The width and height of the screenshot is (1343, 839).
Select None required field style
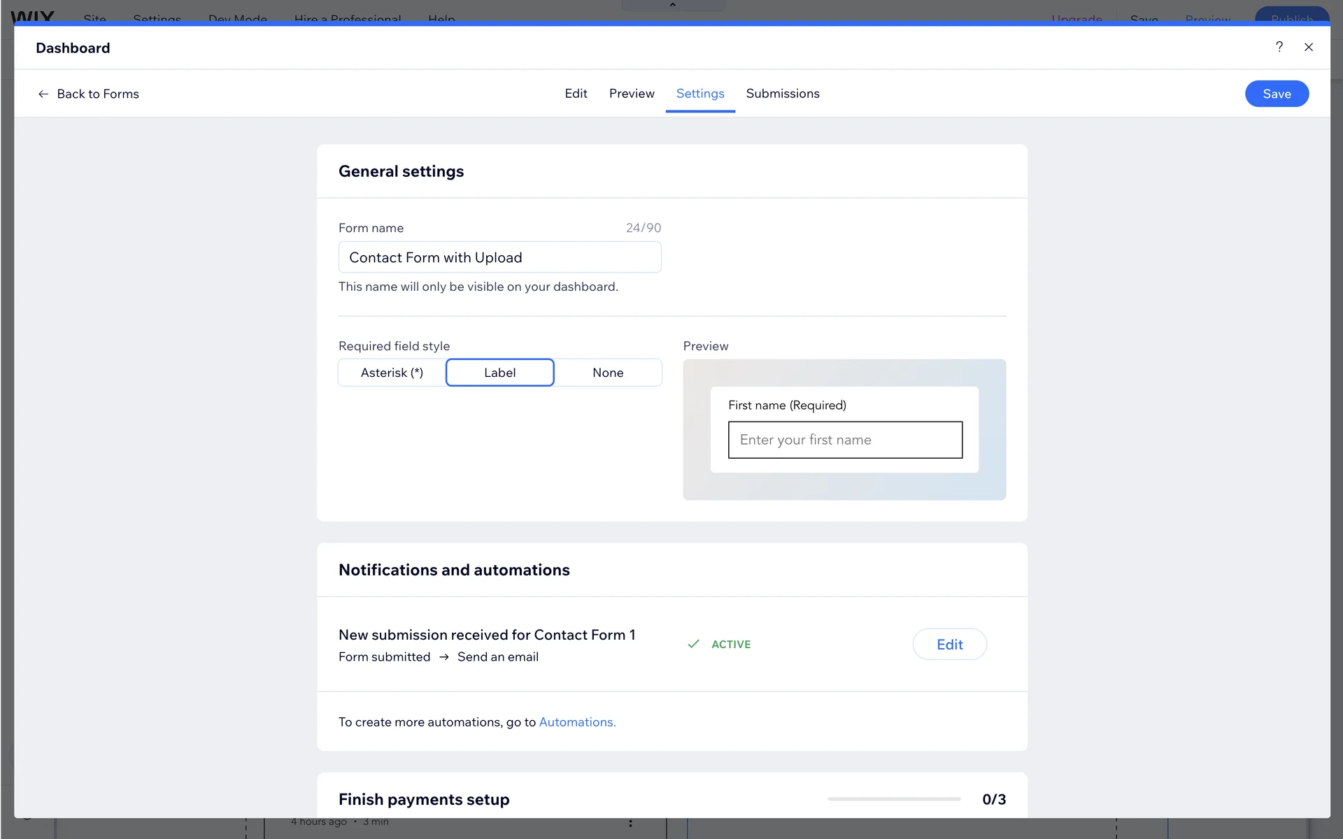coord(607,373)
